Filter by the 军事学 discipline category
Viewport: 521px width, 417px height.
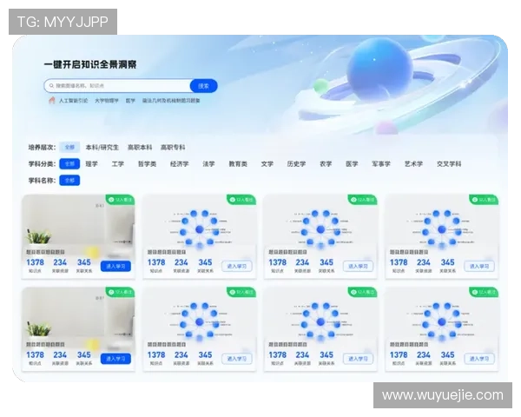click(381, 163)
